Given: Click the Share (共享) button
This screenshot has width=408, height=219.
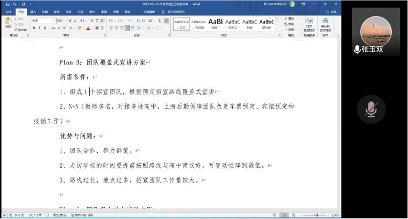Looking at the screenshot, I should click(x=332, y=11).
